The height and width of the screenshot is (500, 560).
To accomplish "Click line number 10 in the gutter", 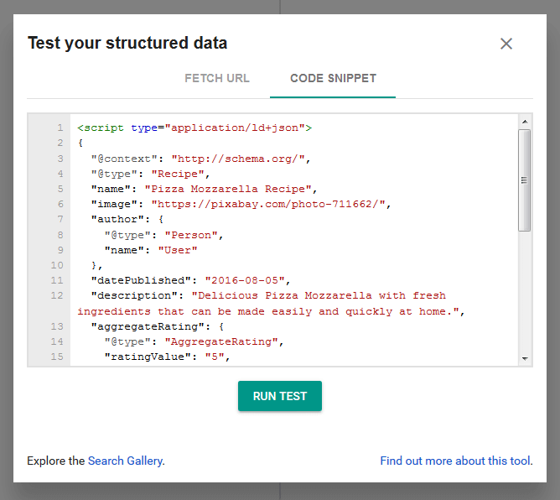I will [x=57, y=265].
